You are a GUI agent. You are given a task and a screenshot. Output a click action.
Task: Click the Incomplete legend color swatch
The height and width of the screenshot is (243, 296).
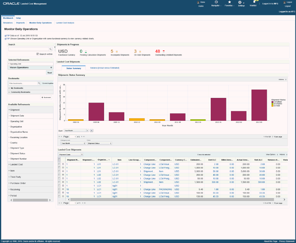click(272, 104)
